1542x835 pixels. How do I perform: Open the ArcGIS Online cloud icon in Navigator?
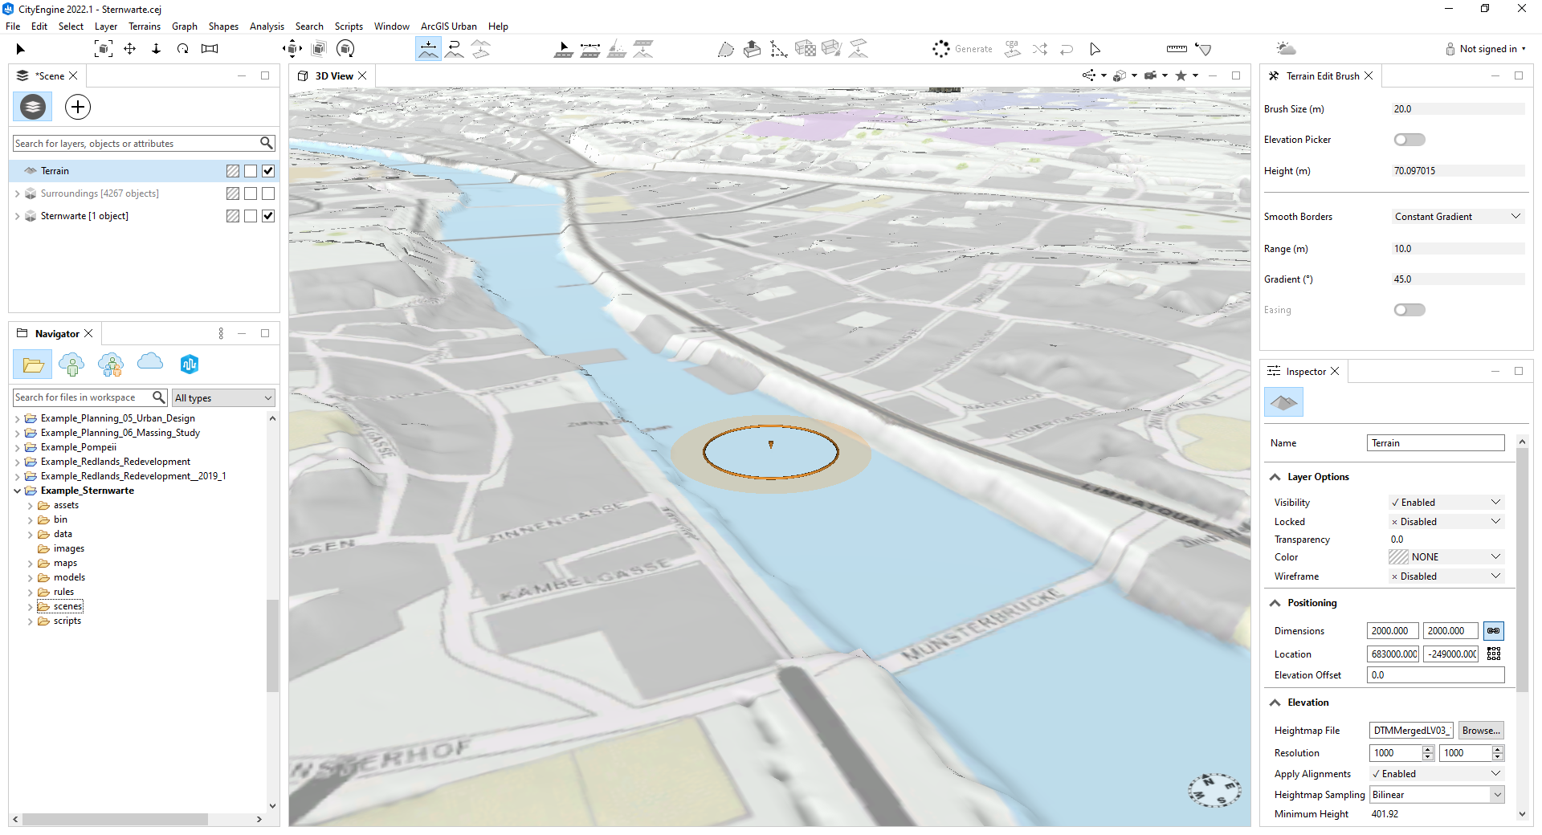(x=149, y=364)
